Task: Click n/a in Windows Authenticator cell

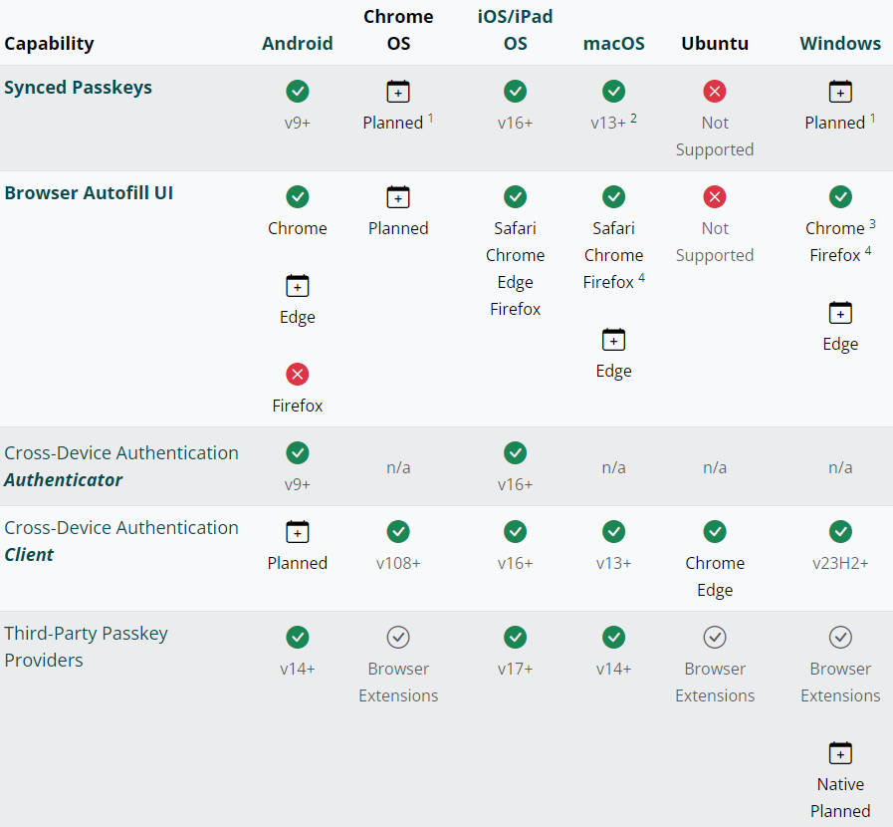Action: 840,467
